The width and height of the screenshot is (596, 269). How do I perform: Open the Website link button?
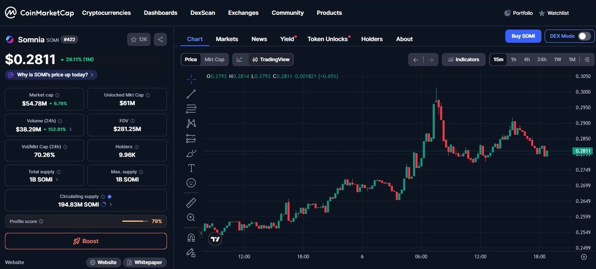click(104, 262)
